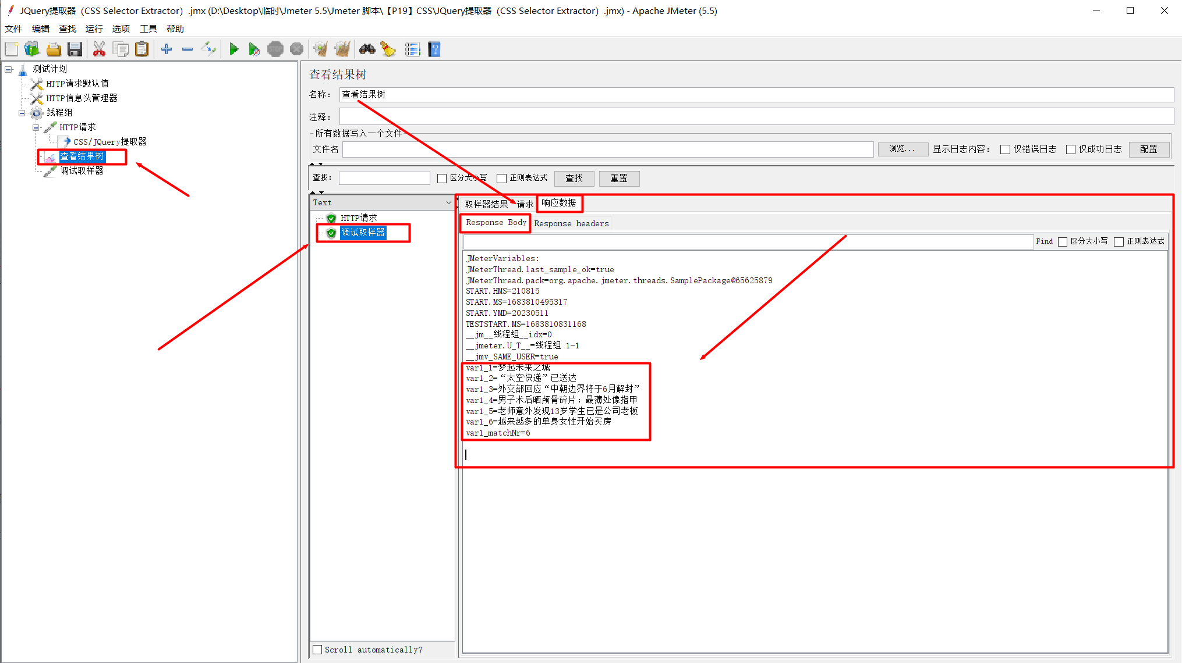
Task: Open the 工具 menu
Action: (148, 28)
